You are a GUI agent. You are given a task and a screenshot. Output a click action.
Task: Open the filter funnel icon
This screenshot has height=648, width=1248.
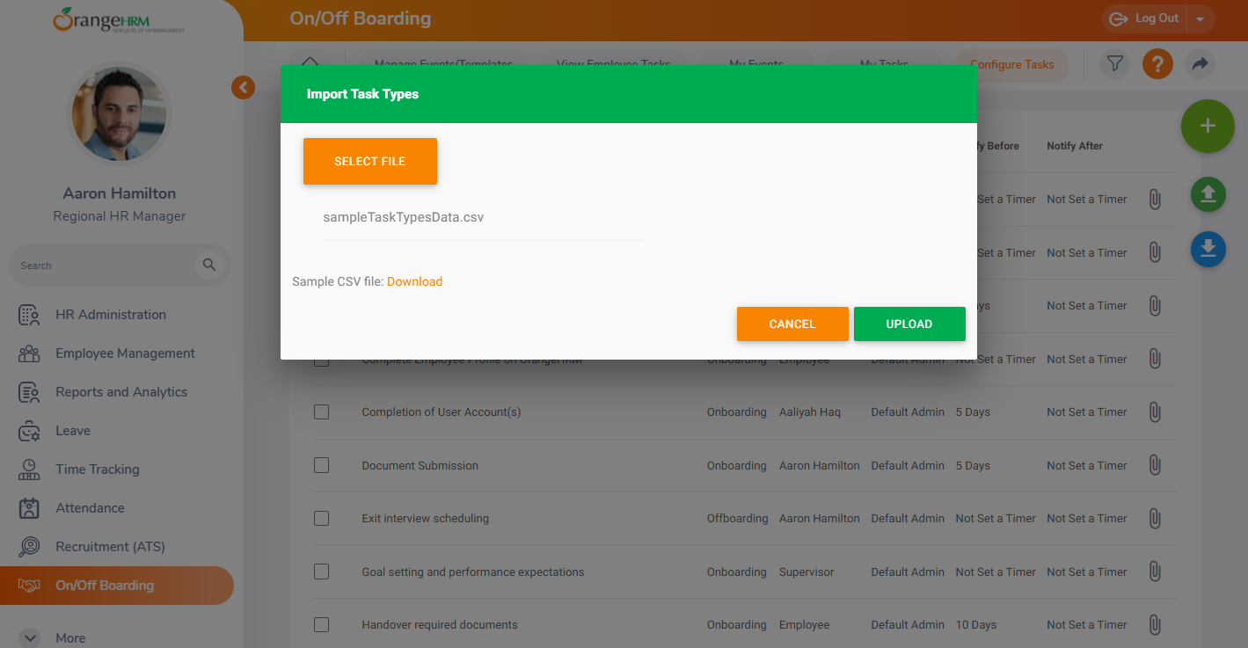[x=1114, y=64]
